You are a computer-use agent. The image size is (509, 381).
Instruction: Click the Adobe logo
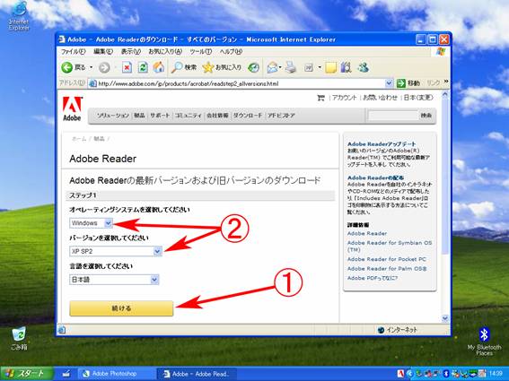click(x=72, y=109)
